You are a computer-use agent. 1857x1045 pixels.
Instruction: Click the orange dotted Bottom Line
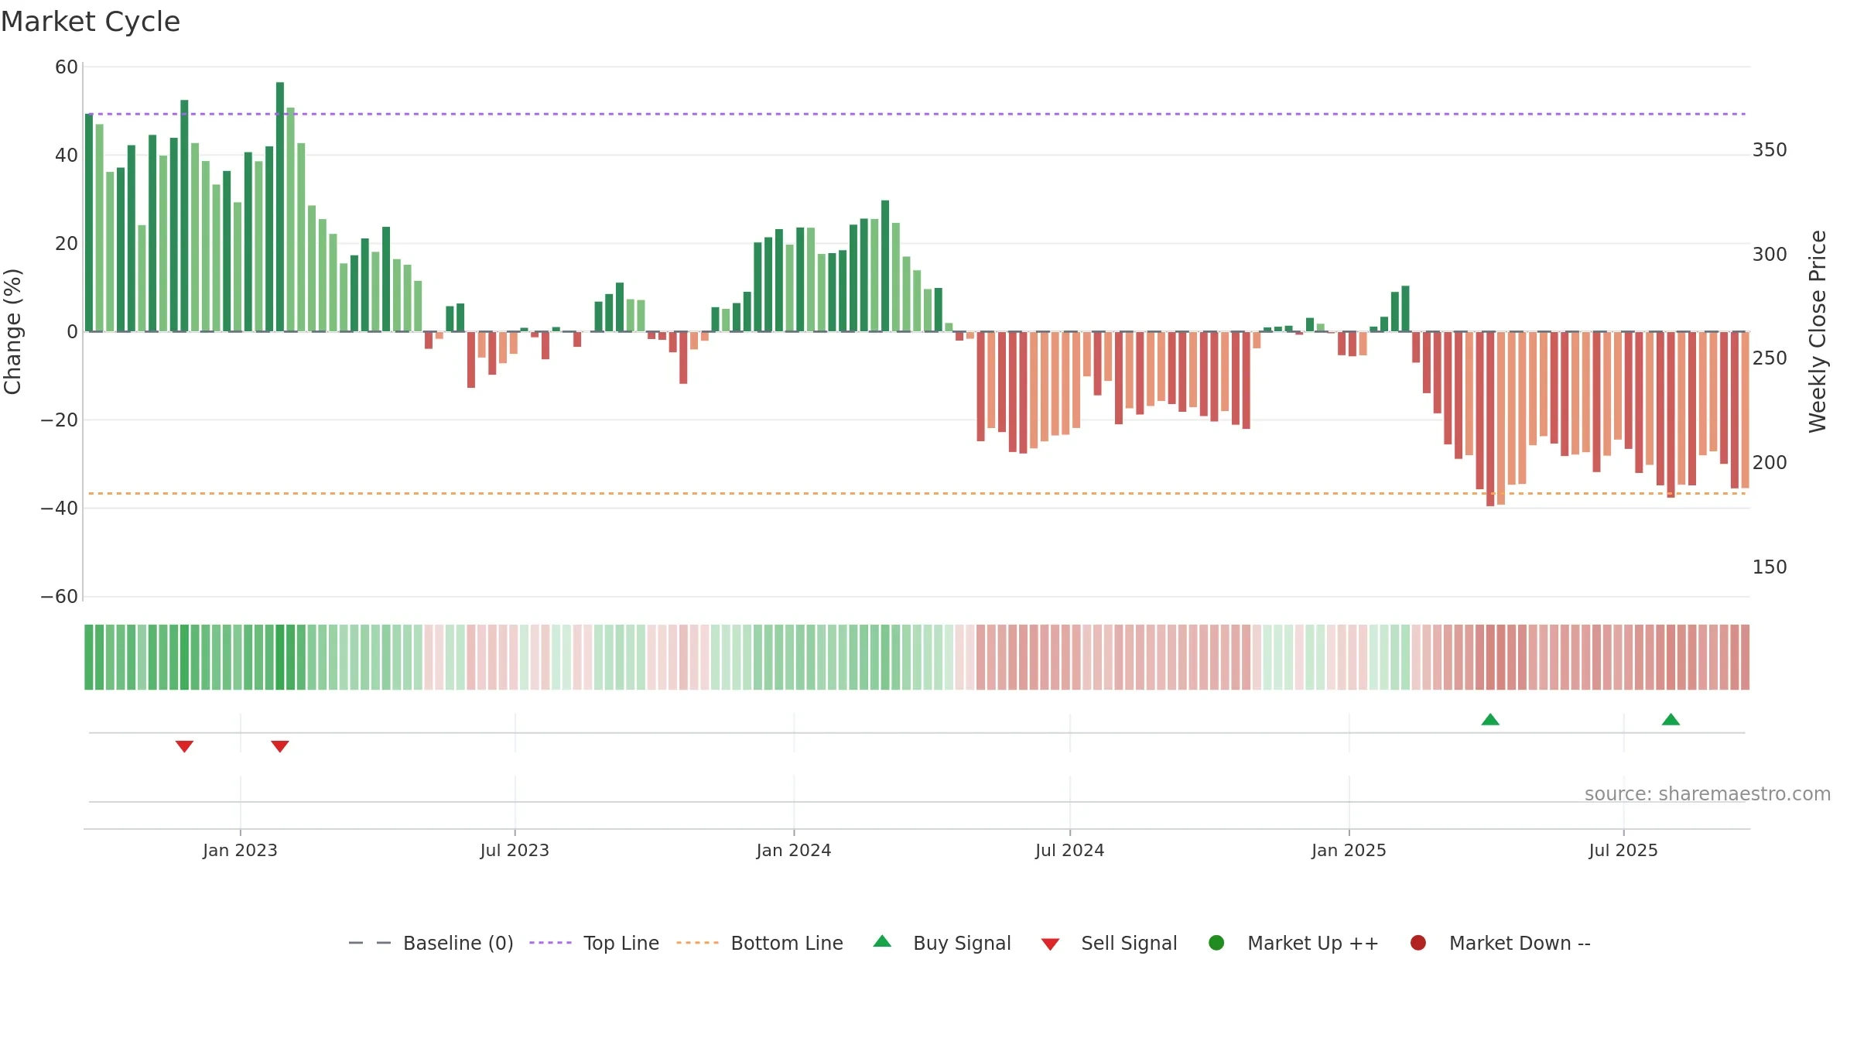917,493
